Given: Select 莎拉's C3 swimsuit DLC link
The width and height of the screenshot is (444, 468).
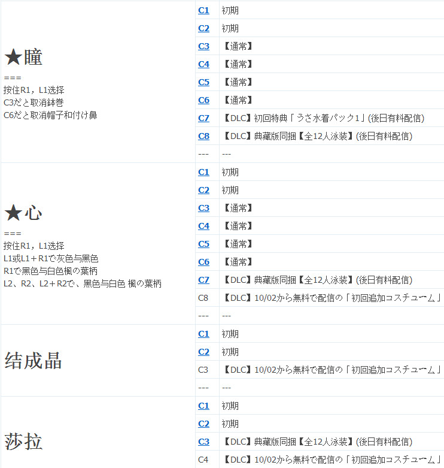Looking at the screenshot, I should [203, 442].
